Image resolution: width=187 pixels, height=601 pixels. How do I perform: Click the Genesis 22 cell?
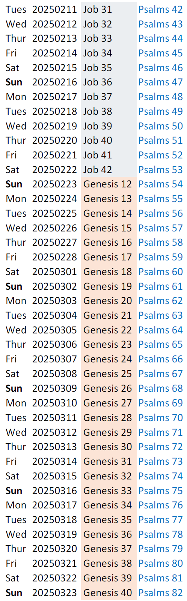[x=109, y=330]
